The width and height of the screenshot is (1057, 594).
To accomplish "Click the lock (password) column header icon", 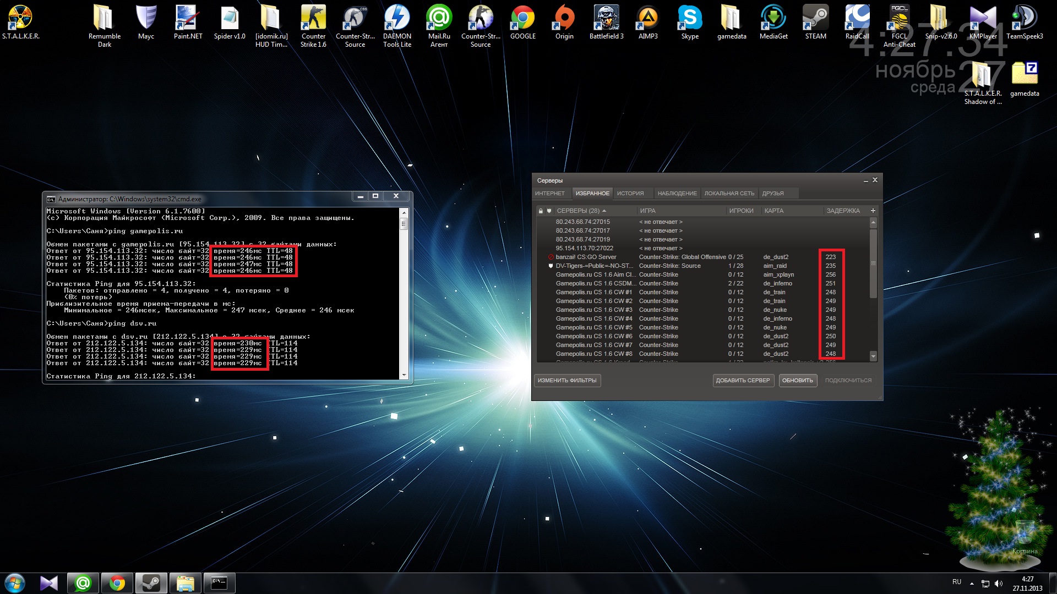I will pyautogui.click(x=541, y=211).
